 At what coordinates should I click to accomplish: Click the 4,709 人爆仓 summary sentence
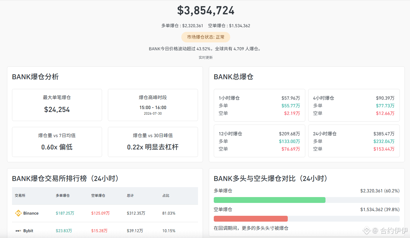[206, 49]
